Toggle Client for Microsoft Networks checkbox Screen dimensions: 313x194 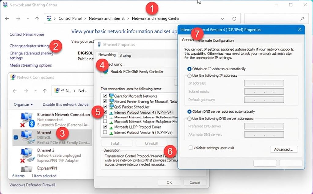(x=105, y=96)
